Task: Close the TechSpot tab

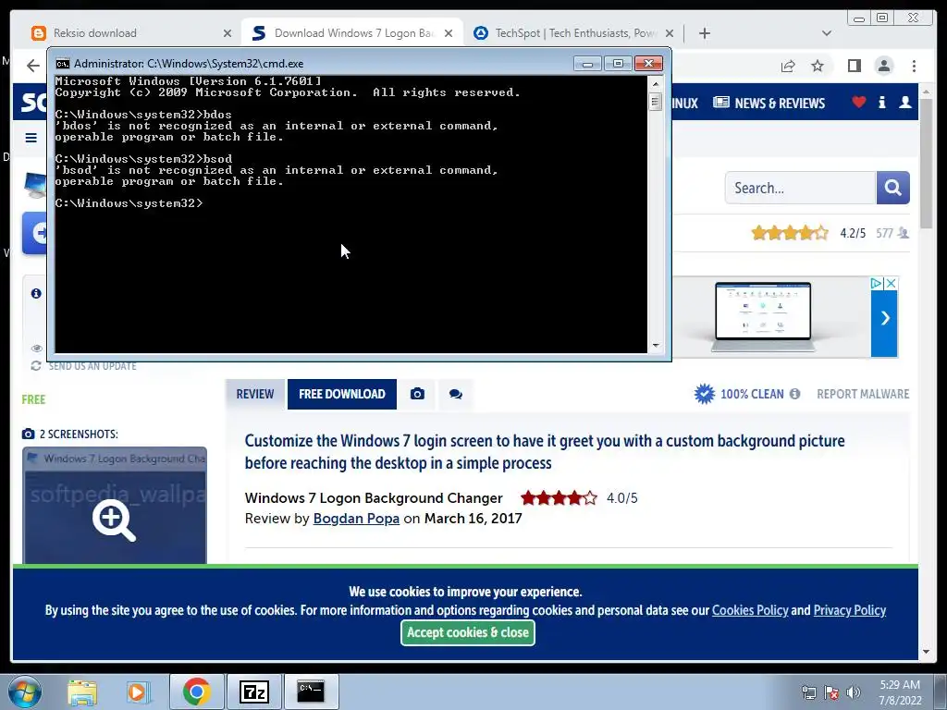Action: pyautogui.click(x=670, y=33)
